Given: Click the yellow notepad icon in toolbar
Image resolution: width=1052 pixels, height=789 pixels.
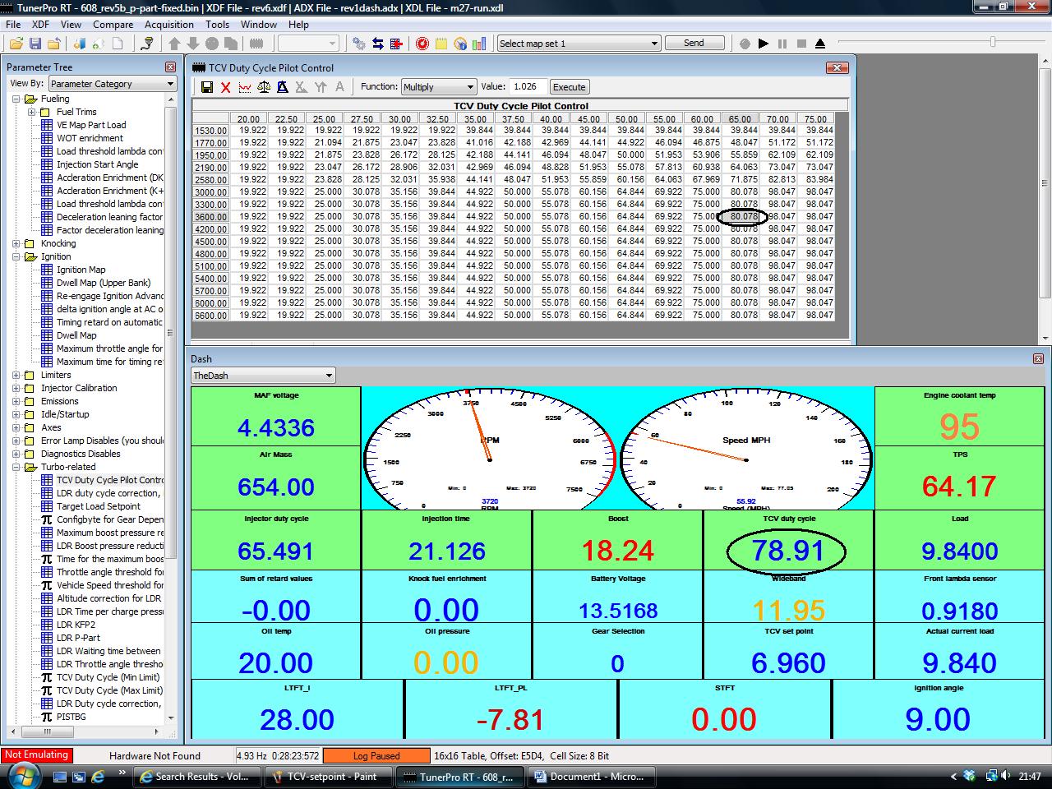Looking at the screenshot, I should click(441, 44).
